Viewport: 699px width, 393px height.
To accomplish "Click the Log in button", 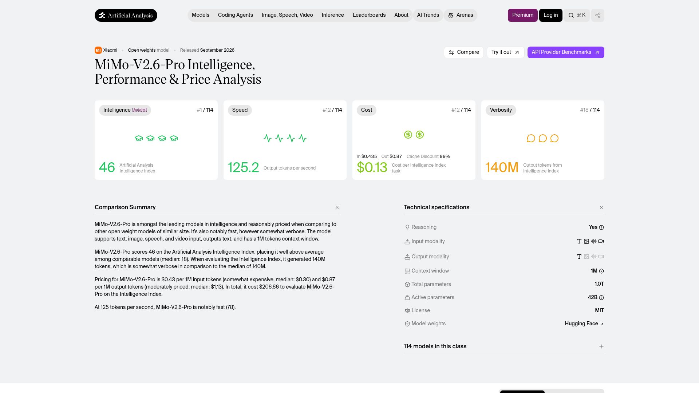I will 551,15.
